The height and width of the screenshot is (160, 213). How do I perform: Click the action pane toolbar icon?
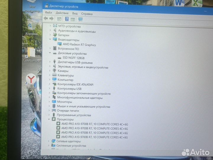73,19
